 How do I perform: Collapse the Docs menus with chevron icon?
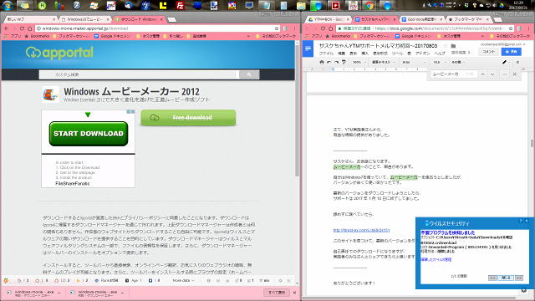[x=517, y=62]
